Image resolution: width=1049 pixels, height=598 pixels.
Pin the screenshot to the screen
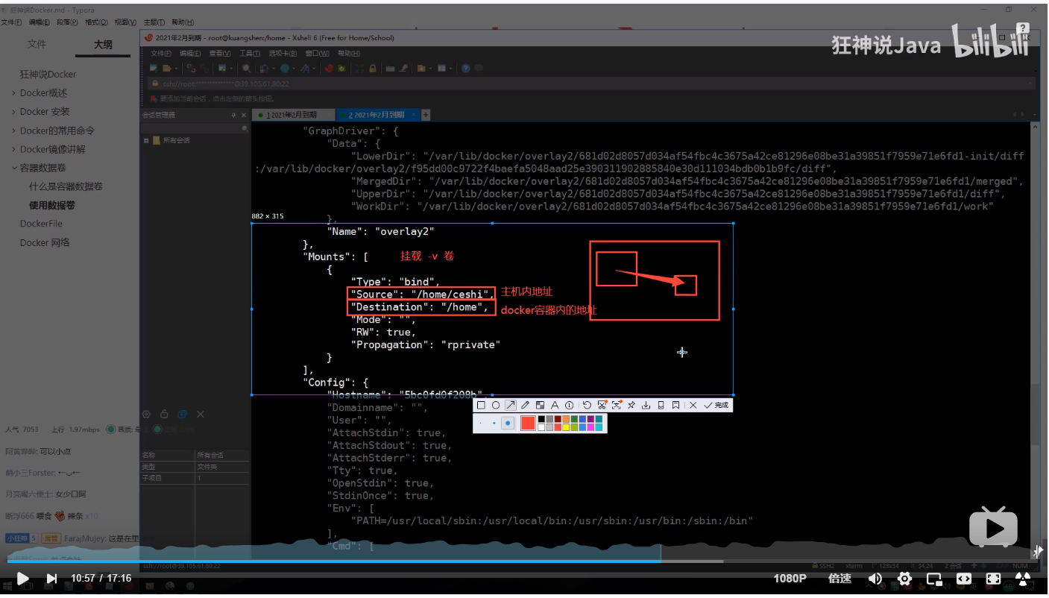point(631,405)
